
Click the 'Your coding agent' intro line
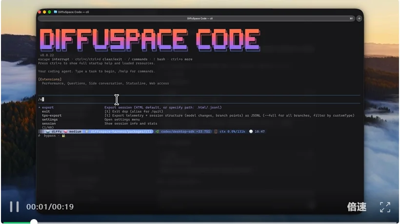[x=97, y=71]
